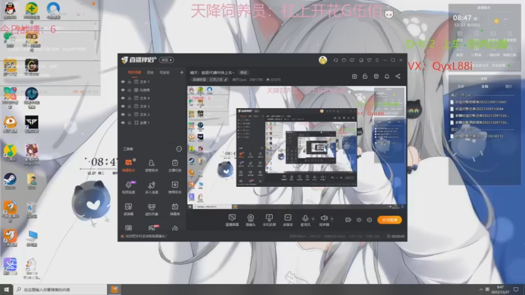Open the main menu hamburger icon
The image size is (525, 295).
[x=377, y=60]
